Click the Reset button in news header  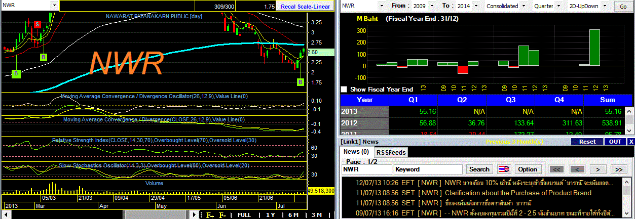[x=587, y=142]
